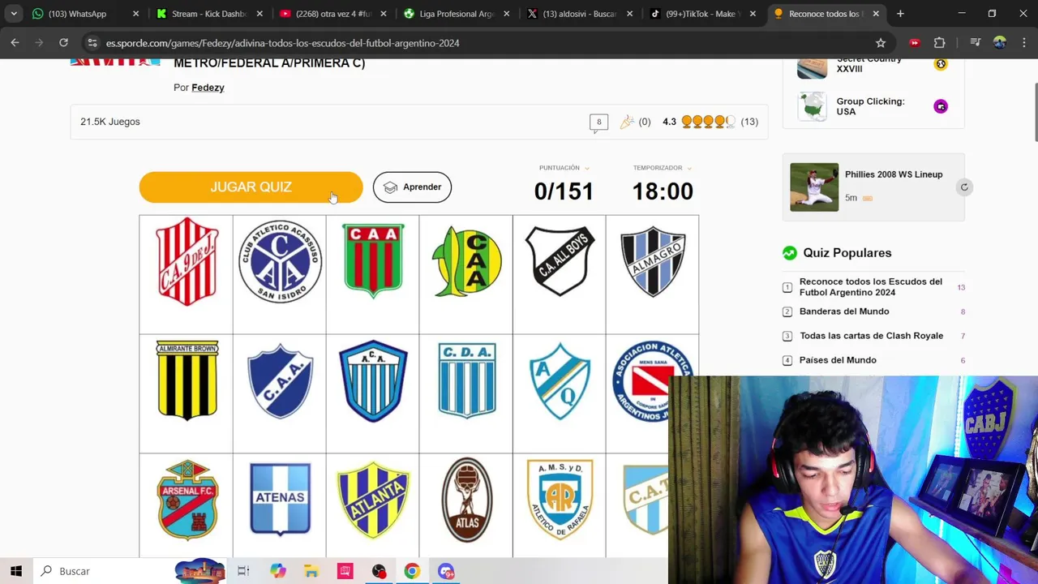
Task: Select the Acassuso San Isidro crest
Action: (x=280, y=262)
